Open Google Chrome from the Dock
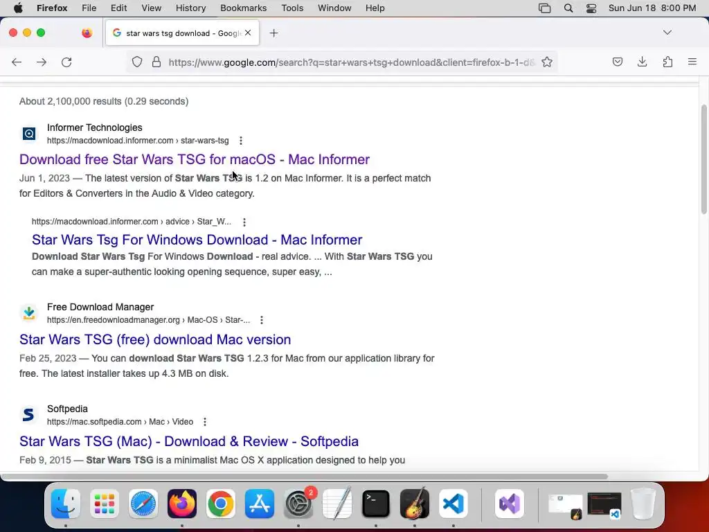 [x=221, y=504]
